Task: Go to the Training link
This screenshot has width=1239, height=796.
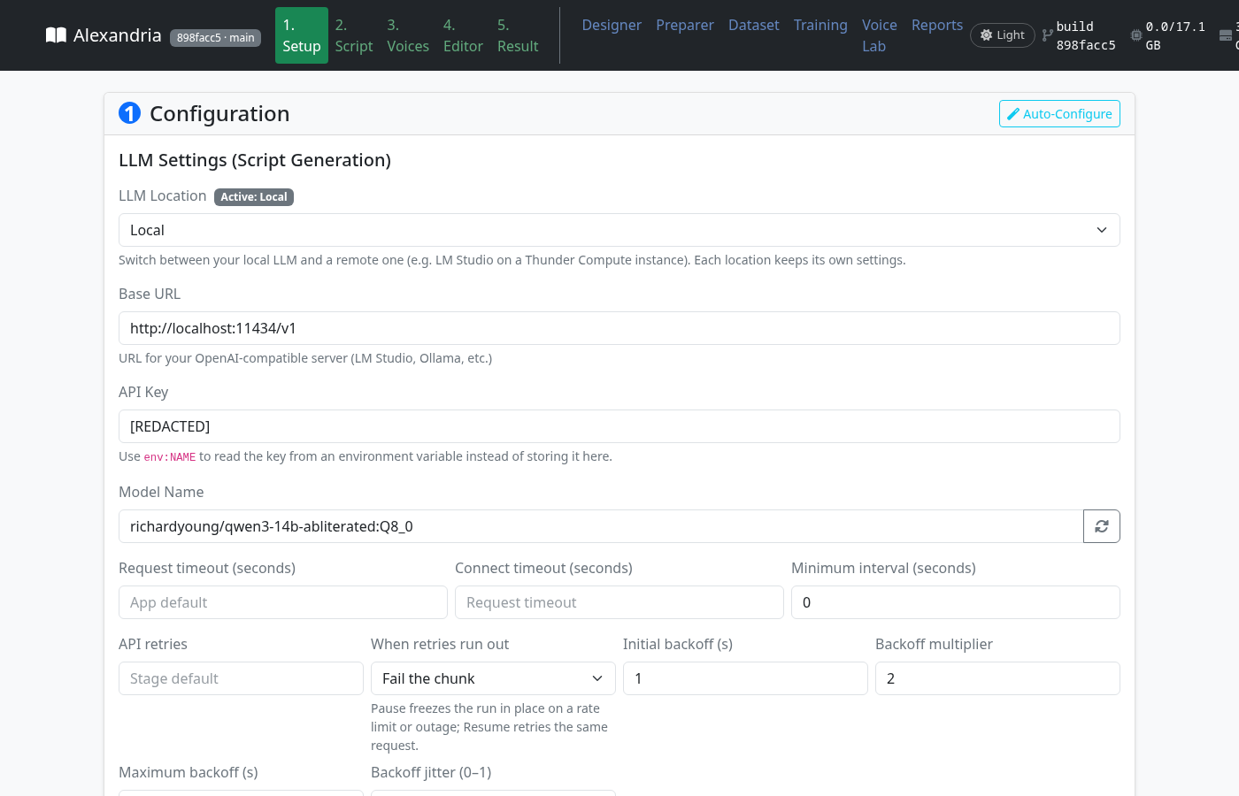Action: point(820,25)
